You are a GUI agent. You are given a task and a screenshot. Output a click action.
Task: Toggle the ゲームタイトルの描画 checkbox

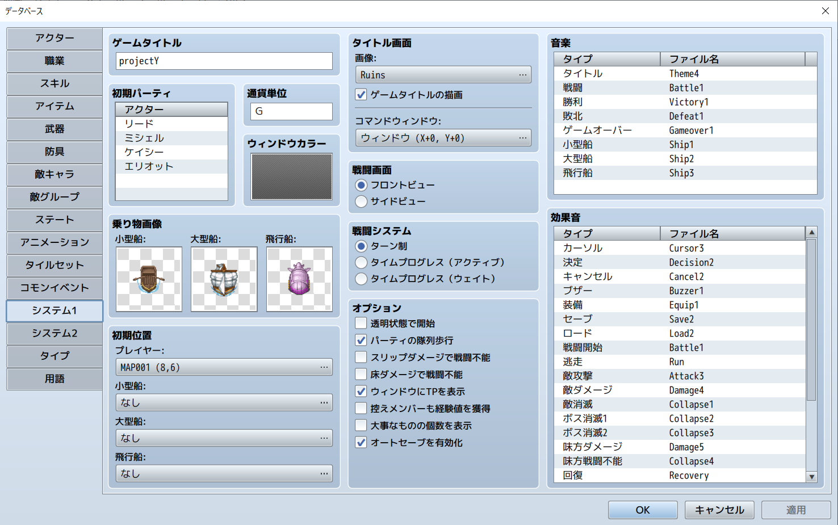coord(361,95)
